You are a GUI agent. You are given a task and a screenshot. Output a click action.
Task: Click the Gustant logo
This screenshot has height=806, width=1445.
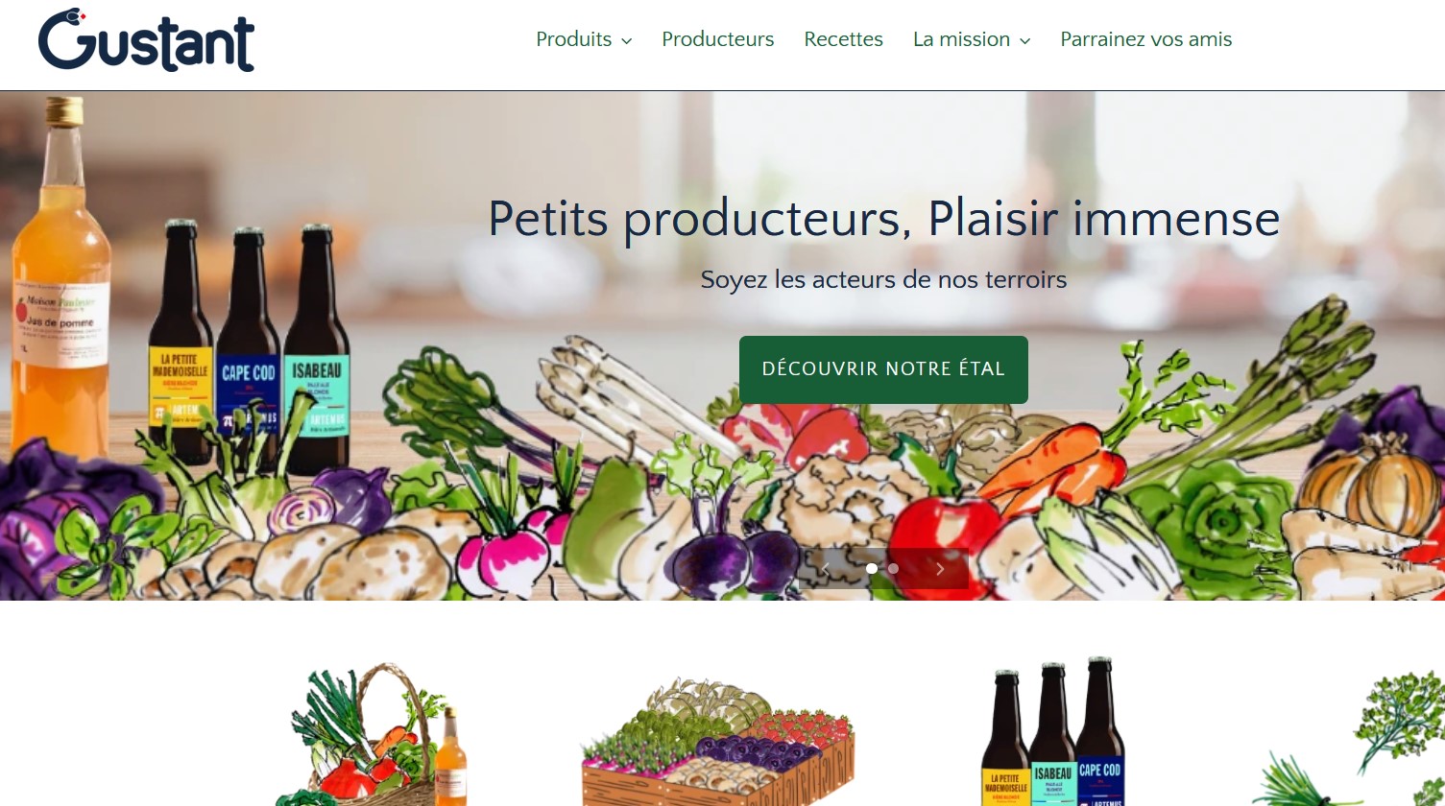click(146, 40)
